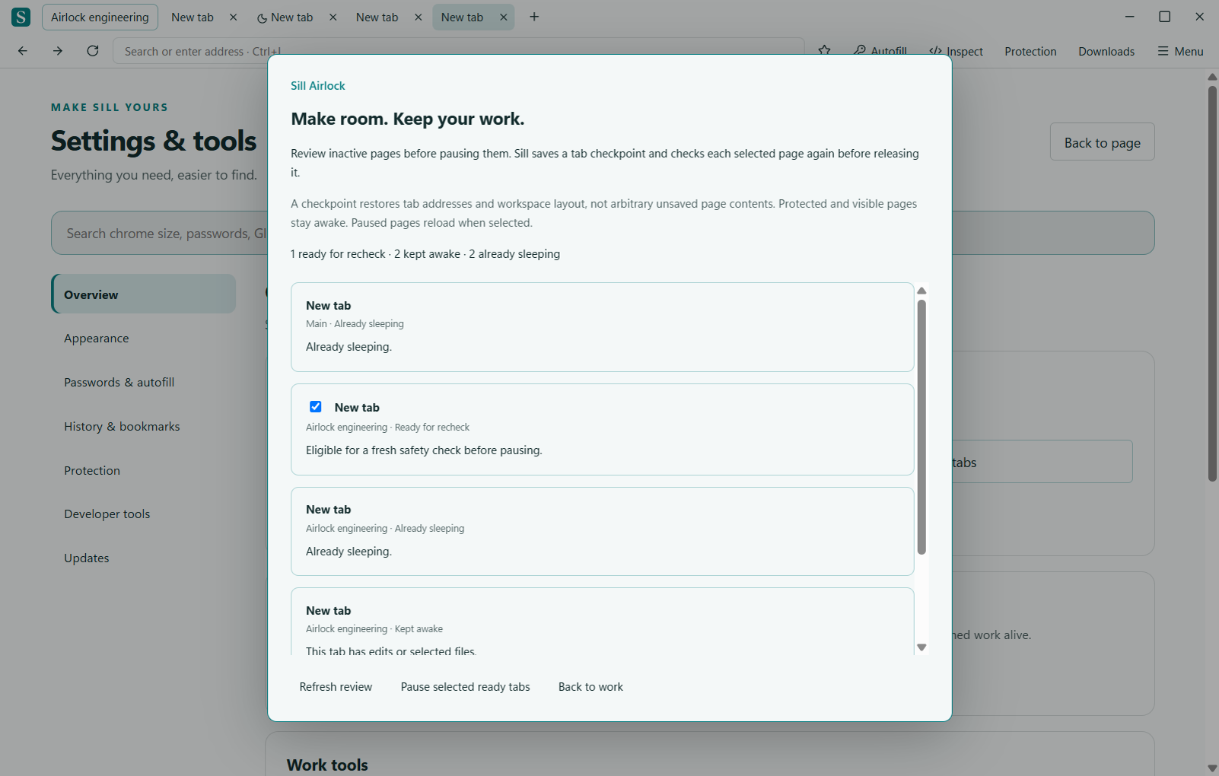Image resolution: width=1219 pixels, height=776 pixels.
Task: Close the sleeping New tab with moon icon
Action: (333, 17)
